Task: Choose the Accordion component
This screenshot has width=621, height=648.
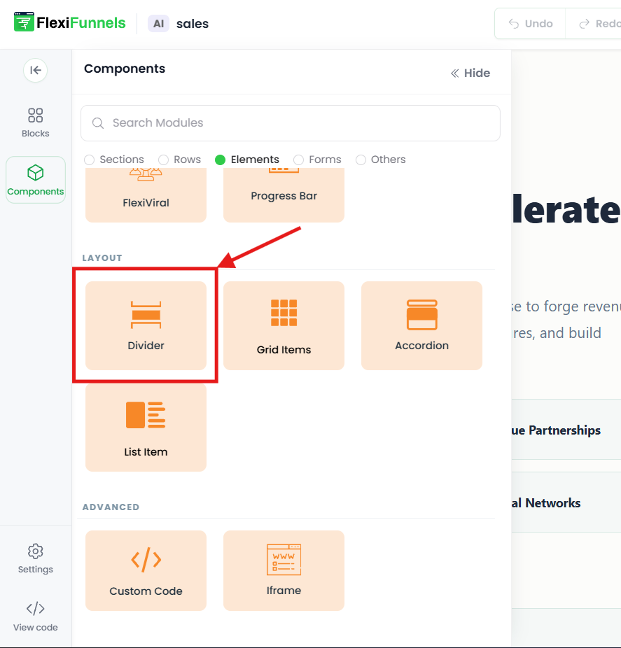Action: 421,325
